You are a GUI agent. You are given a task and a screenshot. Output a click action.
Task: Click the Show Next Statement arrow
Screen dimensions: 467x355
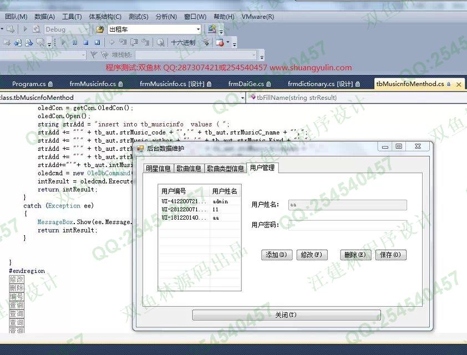click(x=111, y=43)
